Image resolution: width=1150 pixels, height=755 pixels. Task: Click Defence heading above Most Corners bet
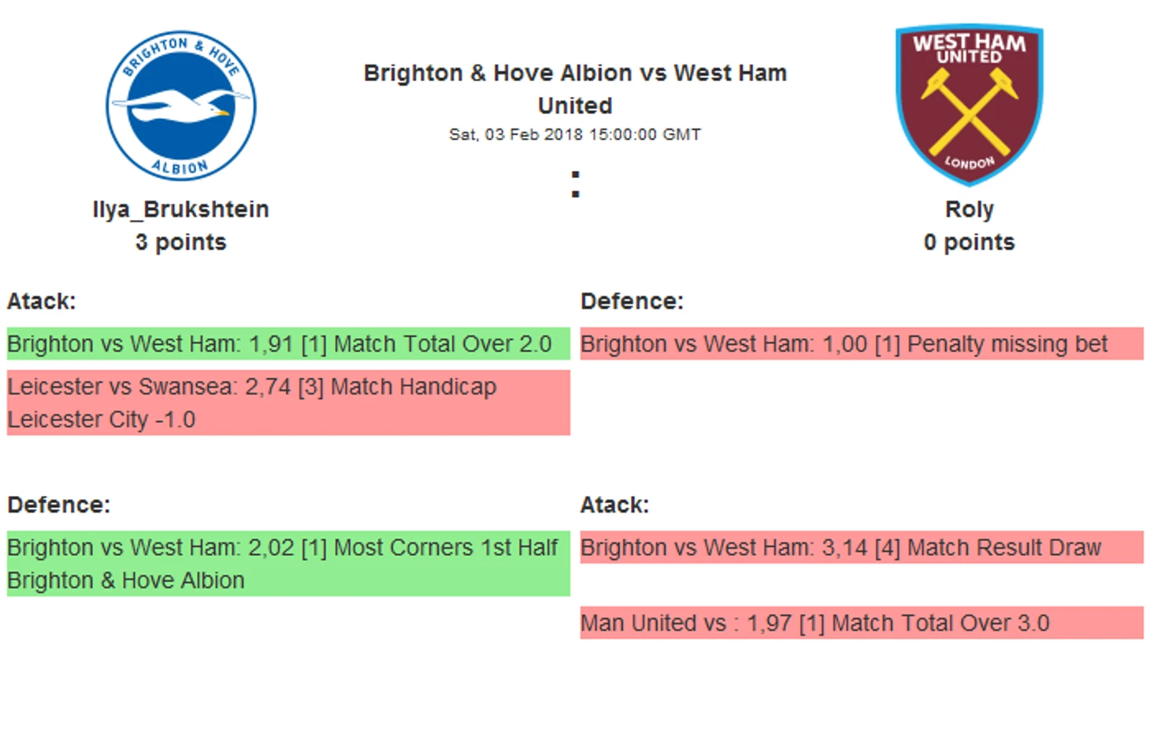(x=59, y=505)
